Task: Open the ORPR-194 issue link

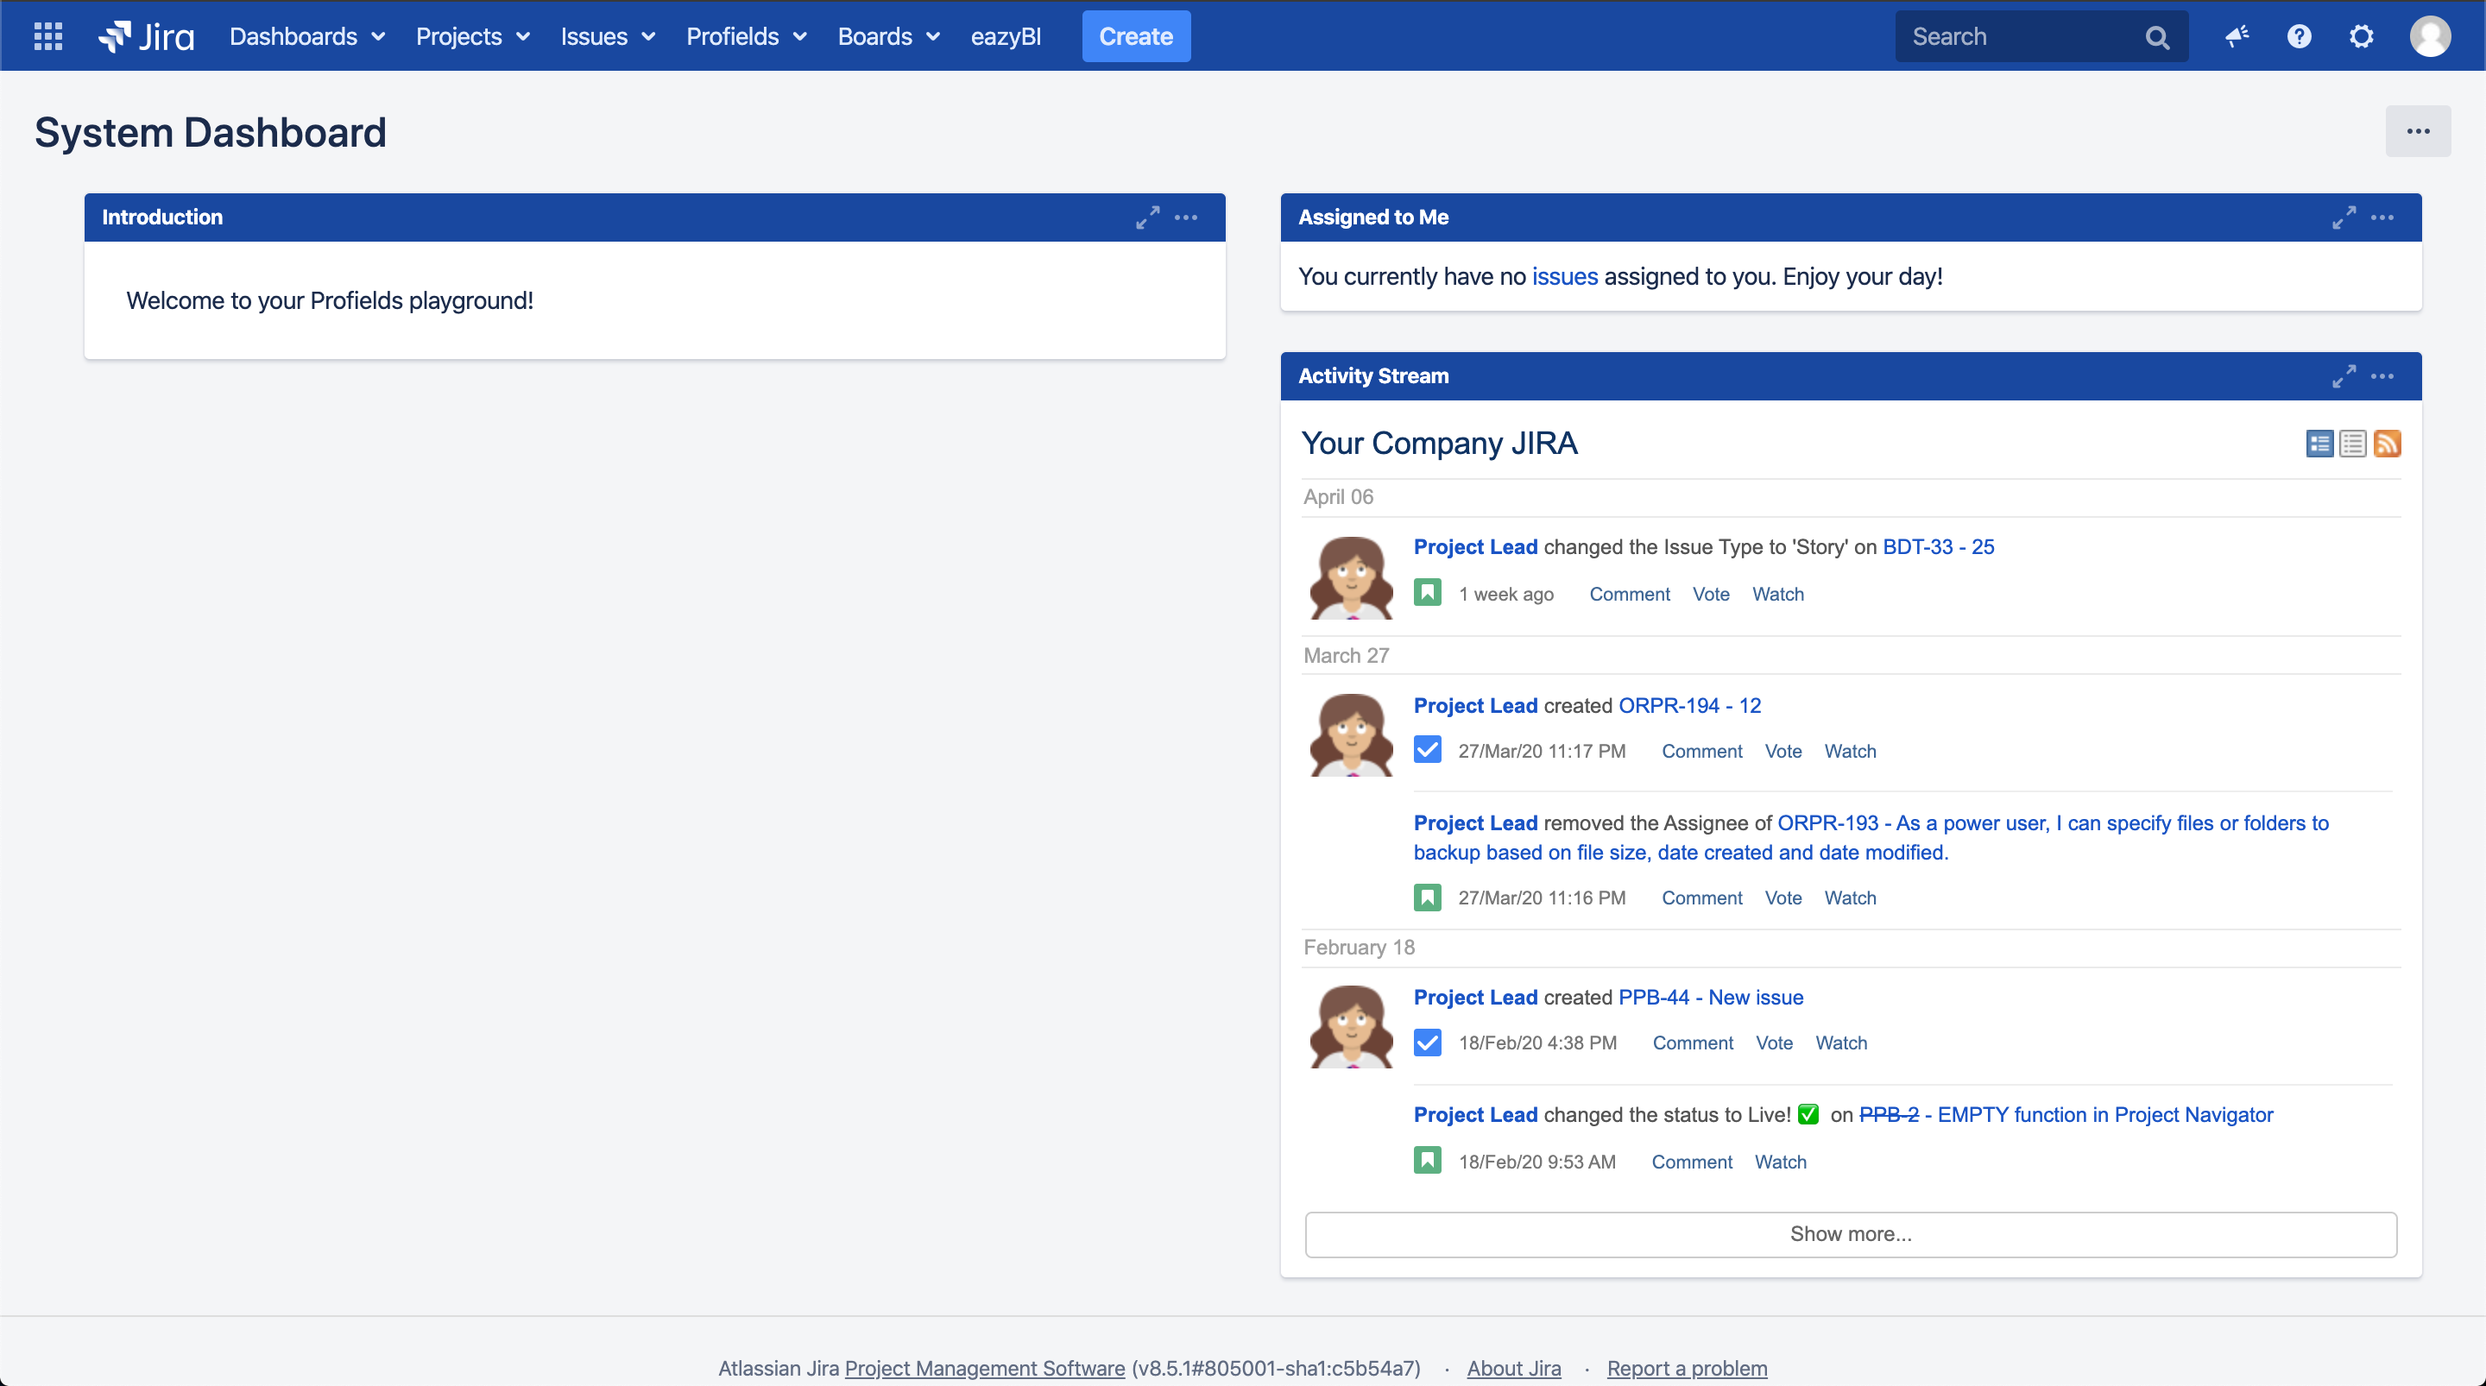Action: click(1690, 704)
